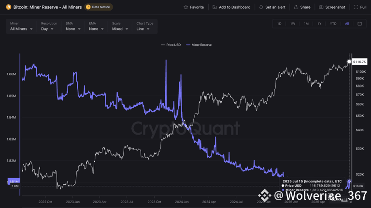Screen dimensions: 371x208
Task: Click the 2024 Apr date label
Action: [x=209, y=202]
